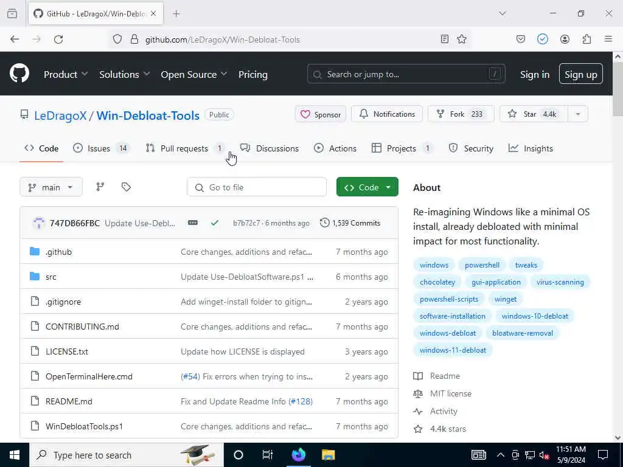The width and height of the screenshot is (623, 467).
Task: Show hidden system tray icons
Action: coord(501,455)
